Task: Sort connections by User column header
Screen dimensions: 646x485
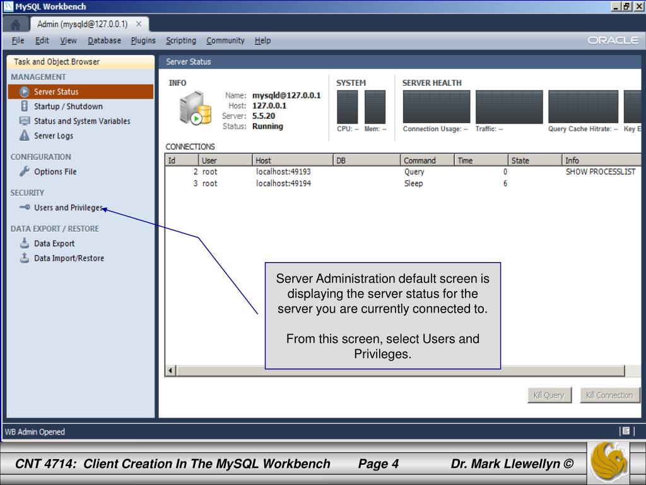Action: [225, 160]
